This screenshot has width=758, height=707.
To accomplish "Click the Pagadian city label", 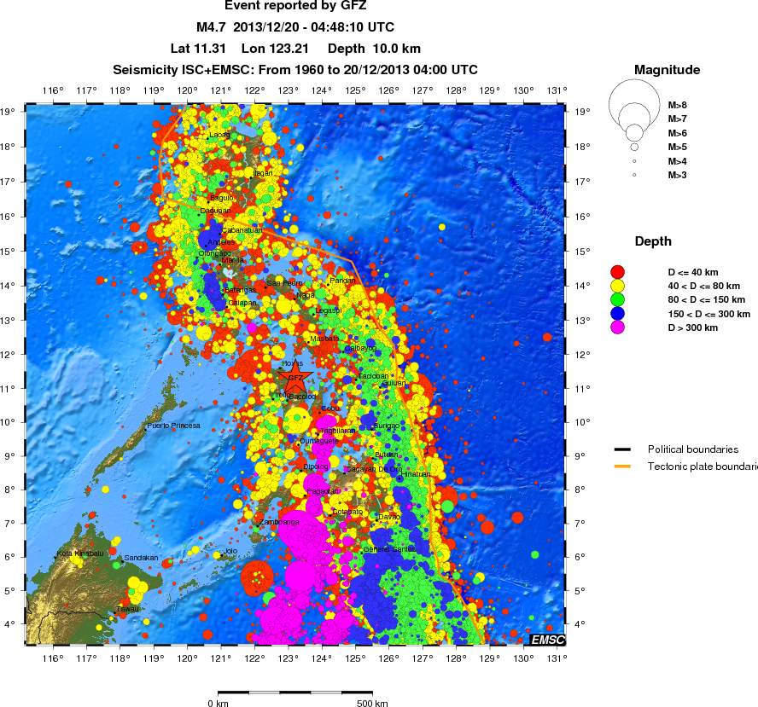I will [x=323, y=491].
